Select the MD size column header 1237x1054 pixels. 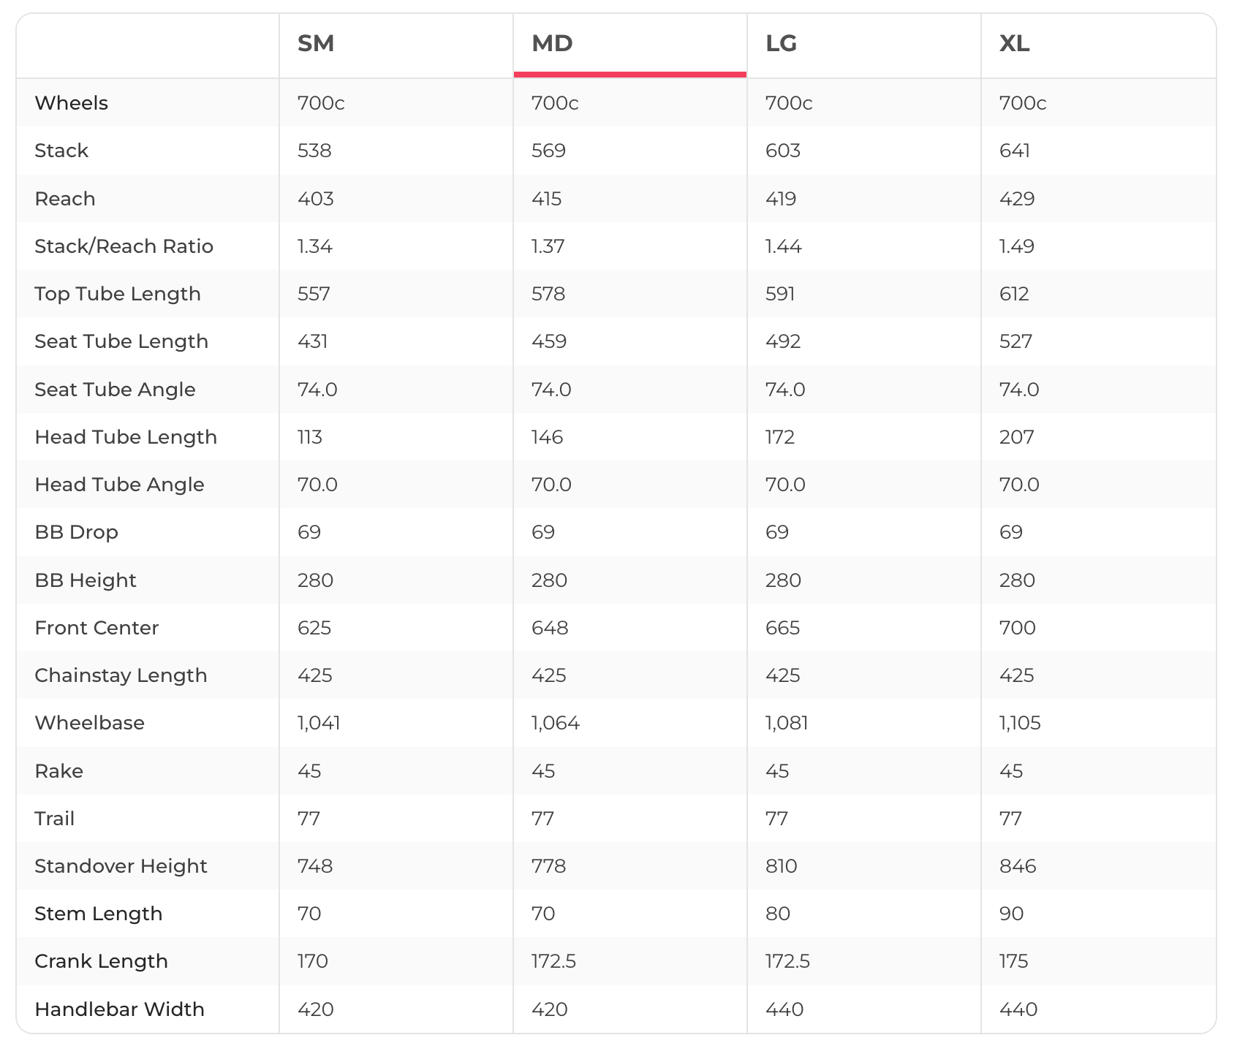pyautogui.click(x=553, y=44)
